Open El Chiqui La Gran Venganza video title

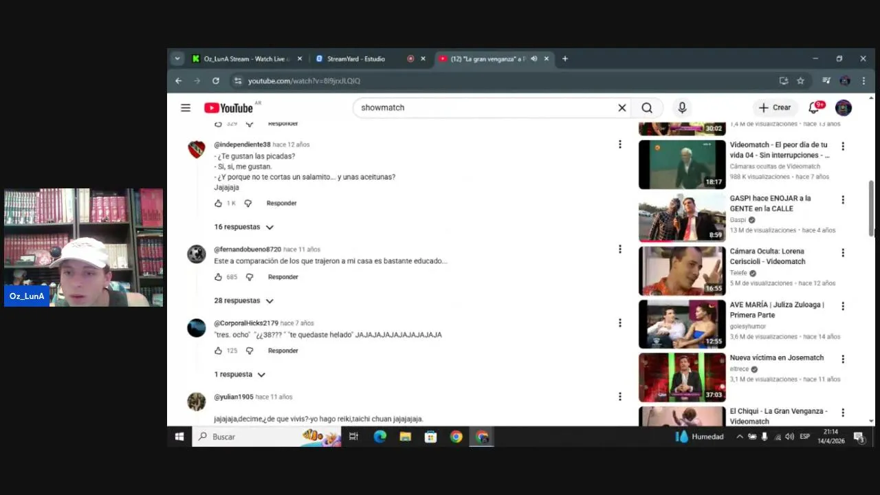tap(778, 416)
